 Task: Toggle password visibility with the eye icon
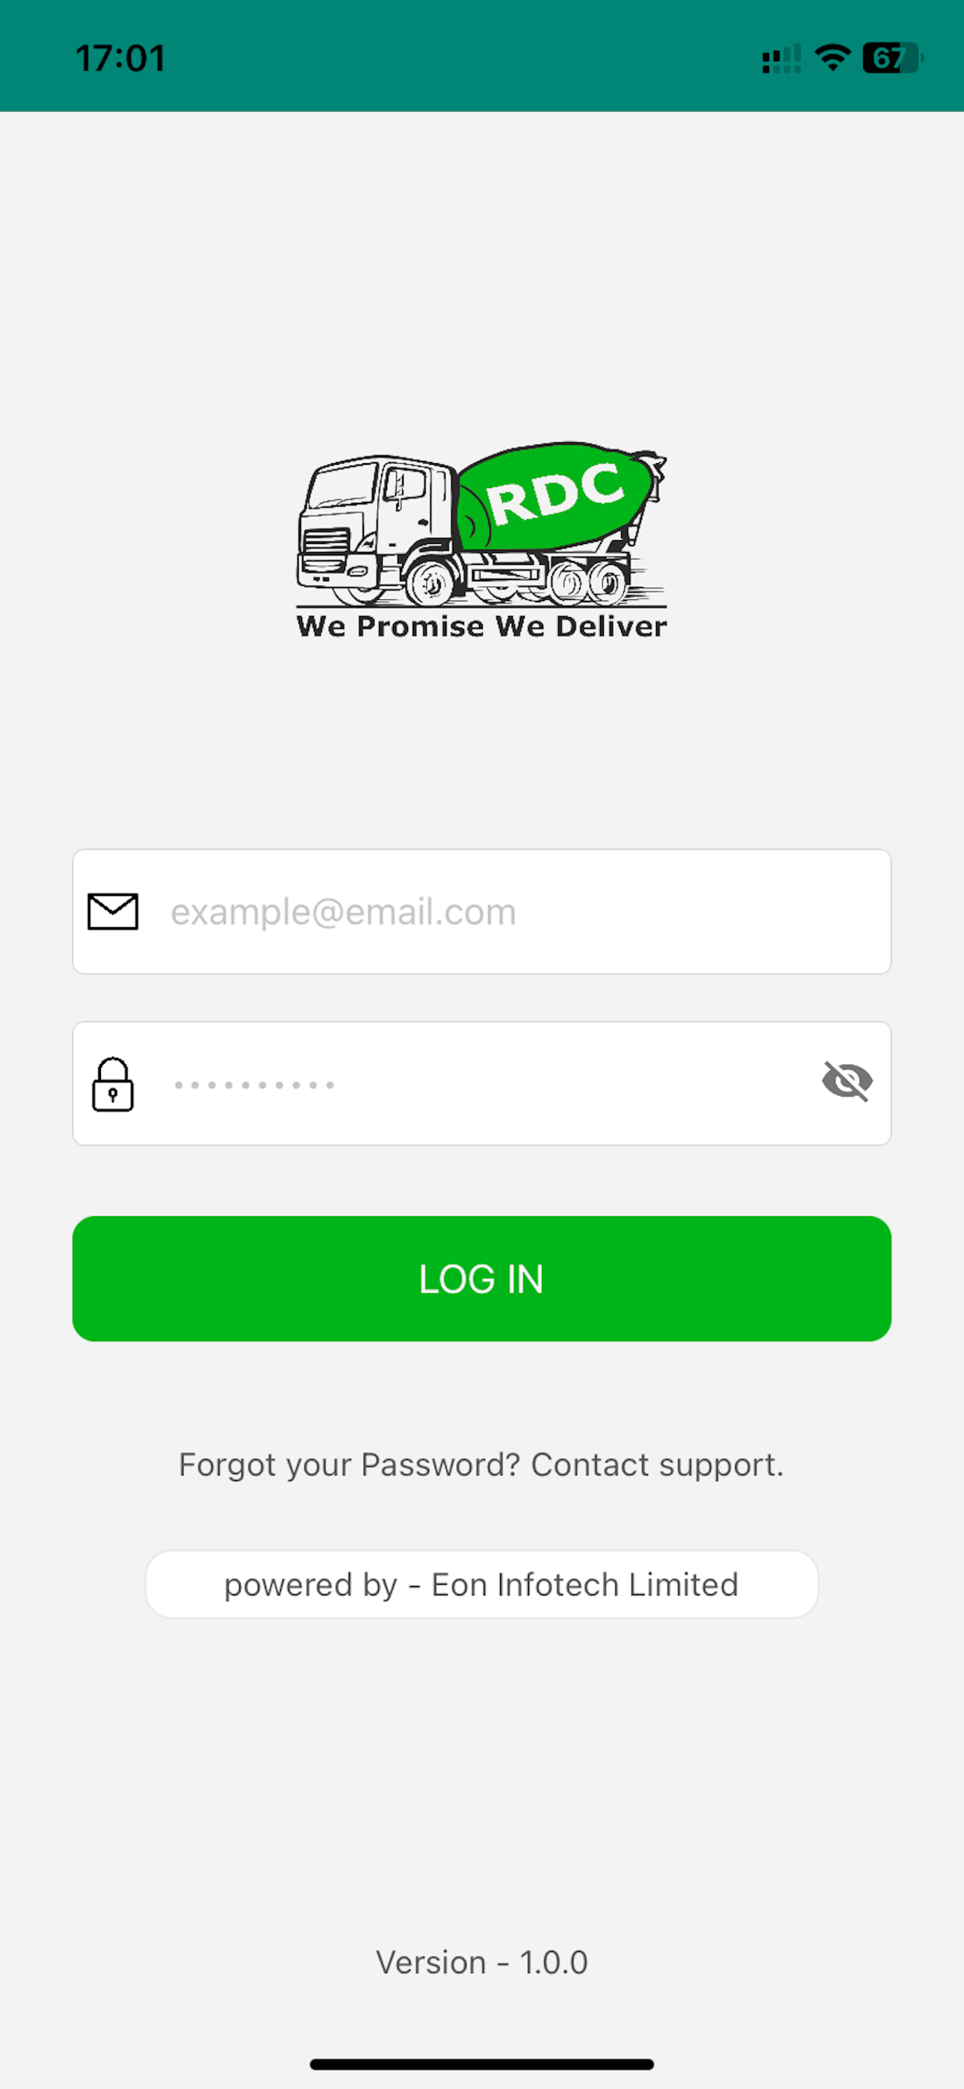847,1081
